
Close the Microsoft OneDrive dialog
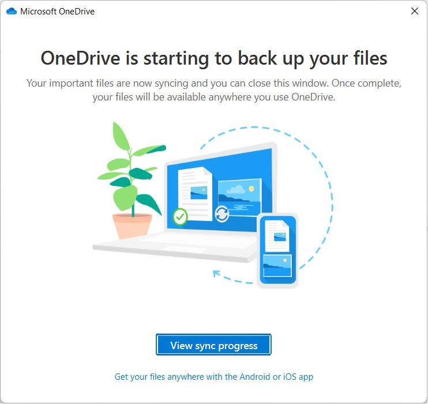[415, 11]
